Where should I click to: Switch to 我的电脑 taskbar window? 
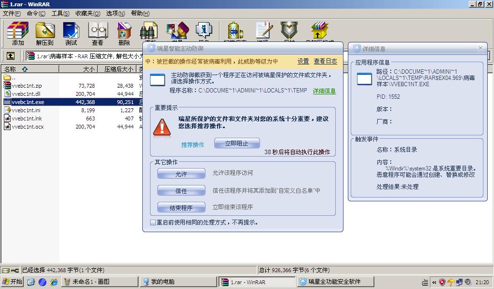click(x=178, y=282)
